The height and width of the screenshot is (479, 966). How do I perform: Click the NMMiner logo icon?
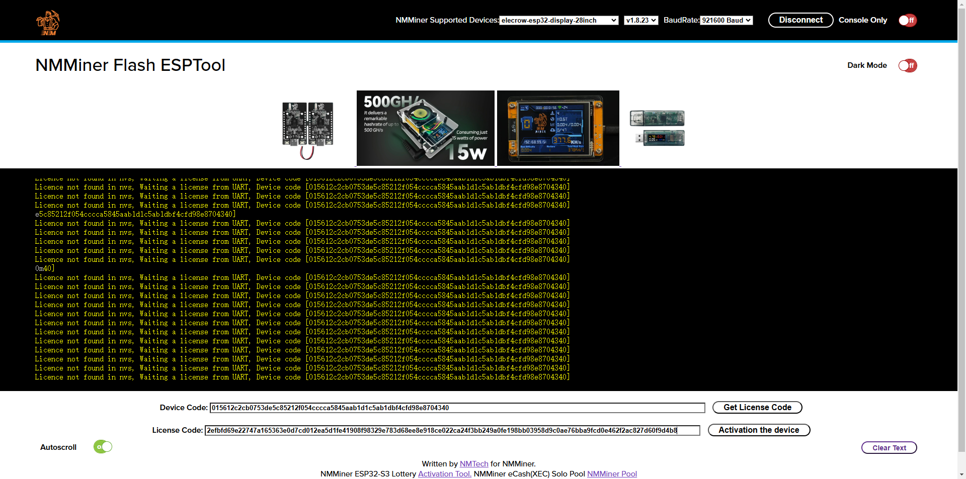click(48, 23)
